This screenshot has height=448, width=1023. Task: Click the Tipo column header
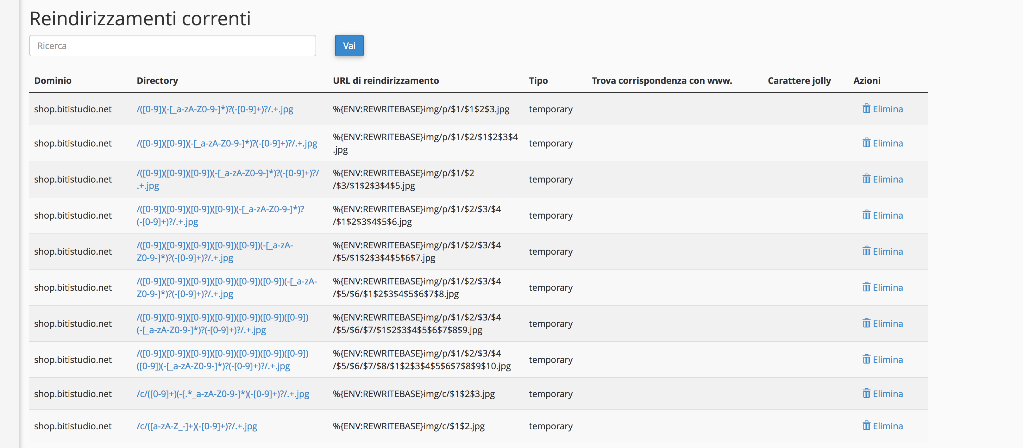tap(538, 81)
